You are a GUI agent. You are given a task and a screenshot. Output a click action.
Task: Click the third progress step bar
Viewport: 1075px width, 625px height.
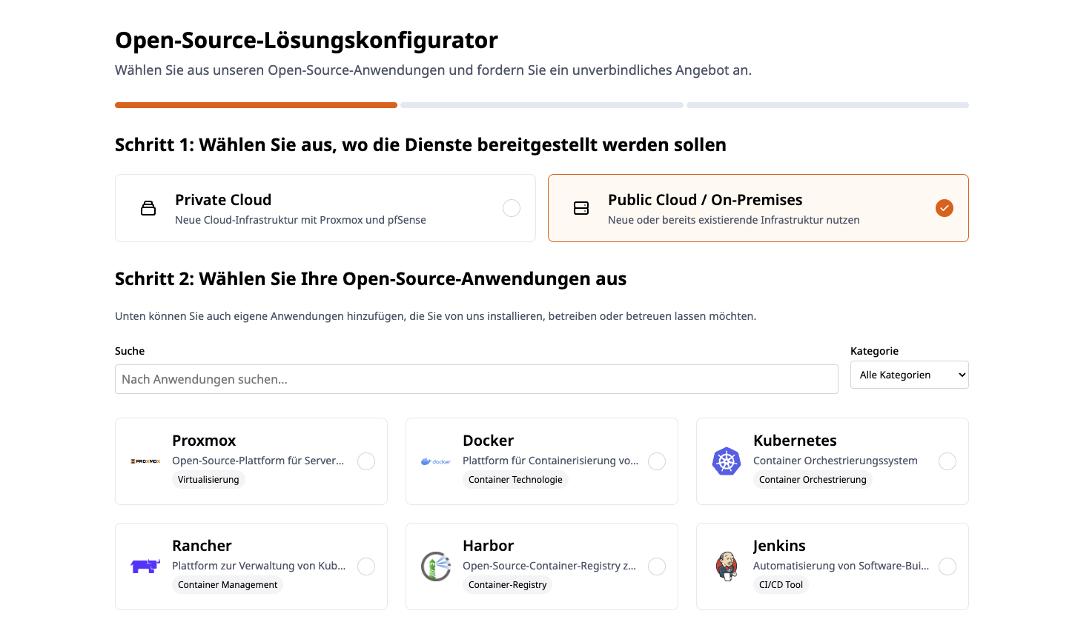coord(827,105)
